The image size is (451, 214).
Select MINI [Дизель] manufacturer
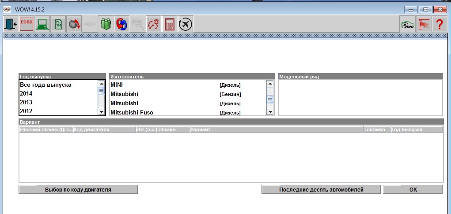[188, 85]
